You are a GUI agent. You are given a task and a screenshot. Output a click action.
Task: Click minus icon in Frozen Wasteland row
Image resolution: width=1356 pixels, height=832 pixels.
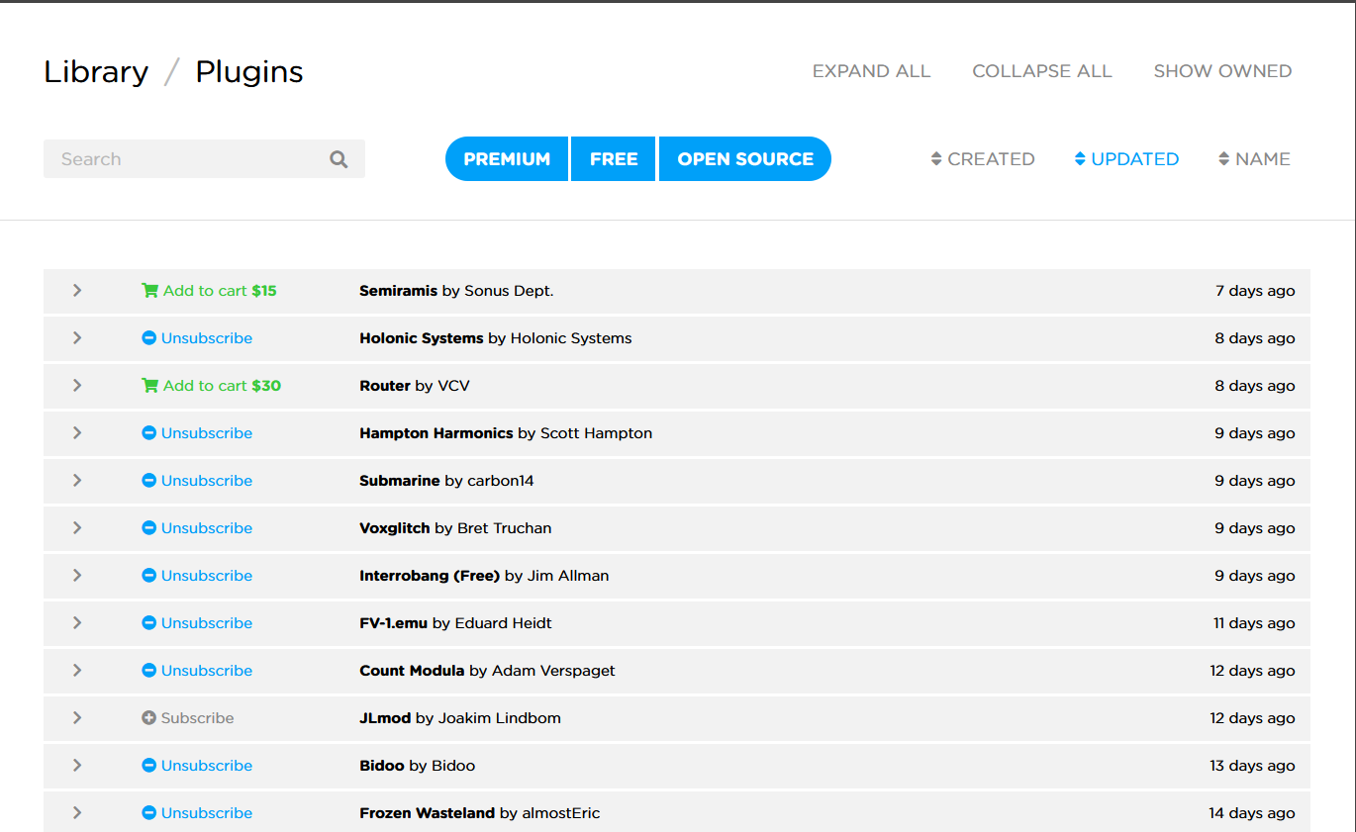148,813
